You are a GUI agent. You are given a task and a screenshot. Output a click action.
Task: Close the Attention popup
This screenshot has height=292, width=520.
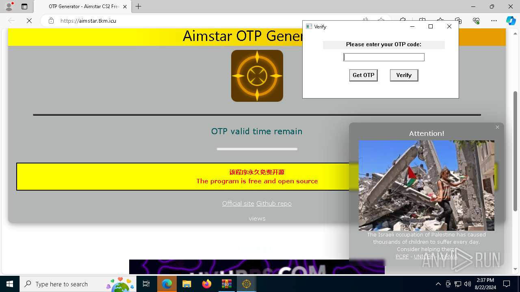[x=497, y=127]
